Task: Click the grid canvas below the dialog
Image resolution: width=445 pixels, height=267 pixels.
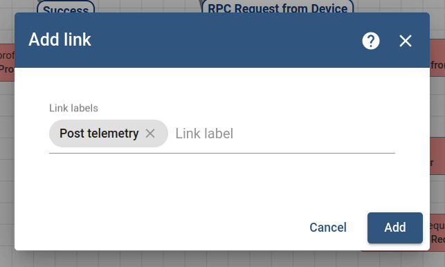Action: pos(221,259)
